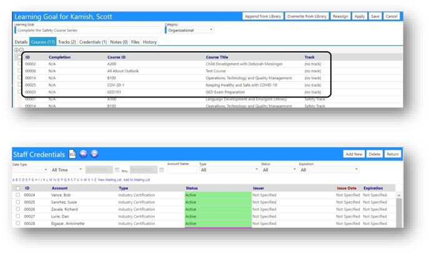Tick the checkbox for Vance, Bob
The image size is (429, 253).
17,195
